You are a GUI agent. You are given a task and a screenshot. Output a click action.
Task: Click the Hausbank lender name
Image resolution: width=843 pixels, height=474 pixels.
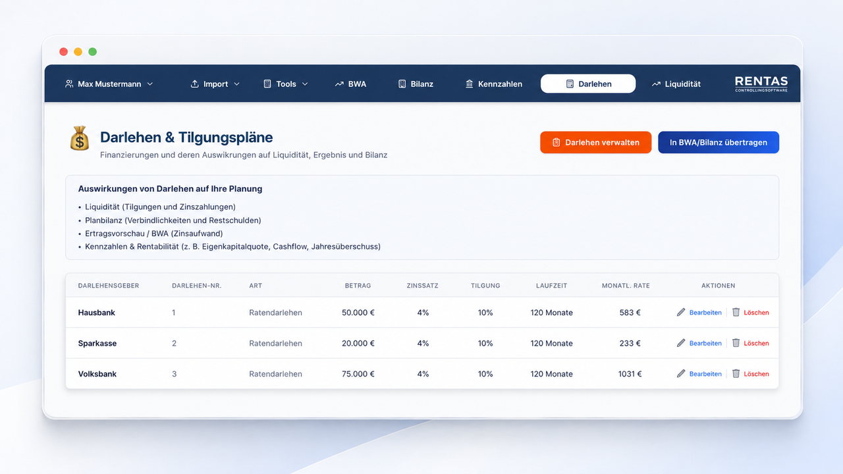[x=97, y=313]
